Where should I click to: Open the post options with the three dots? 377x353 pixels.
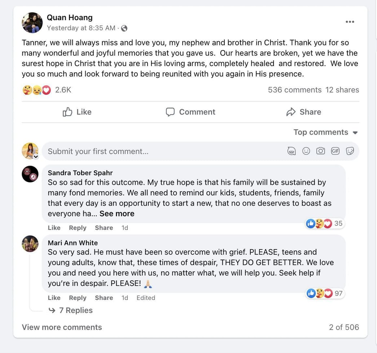point(350,22)
